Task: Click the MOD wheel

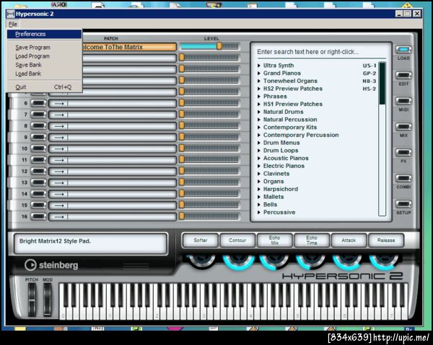Action: click(x=48, y=300)
